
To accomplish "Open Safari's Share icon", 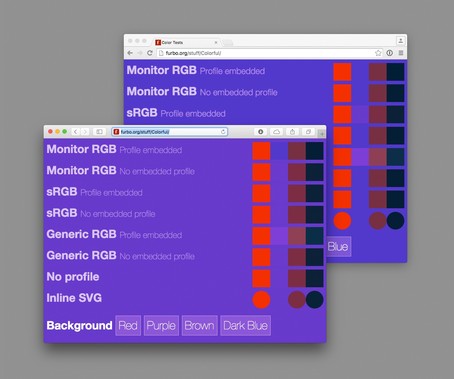I will pyautogui.click(x=292, y=132).
